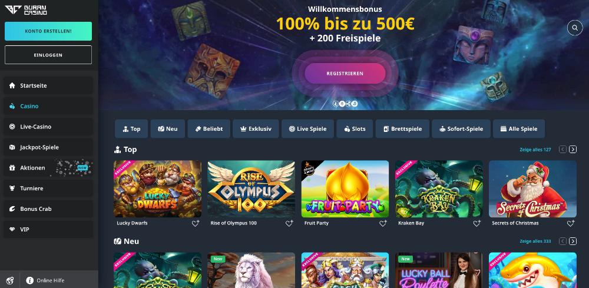Open the search magnifier icon

coord(574,28)
